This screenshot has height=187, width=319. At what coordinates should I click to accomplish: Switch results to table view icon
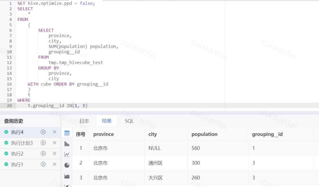tap(67, 133)
